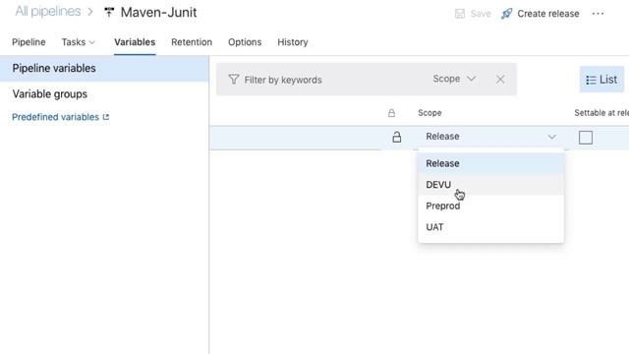Image resolution: width=629 pixels, height=354 pixels.
Task: Toggle the lock icon in the variable row
Action: pos(397,137)
